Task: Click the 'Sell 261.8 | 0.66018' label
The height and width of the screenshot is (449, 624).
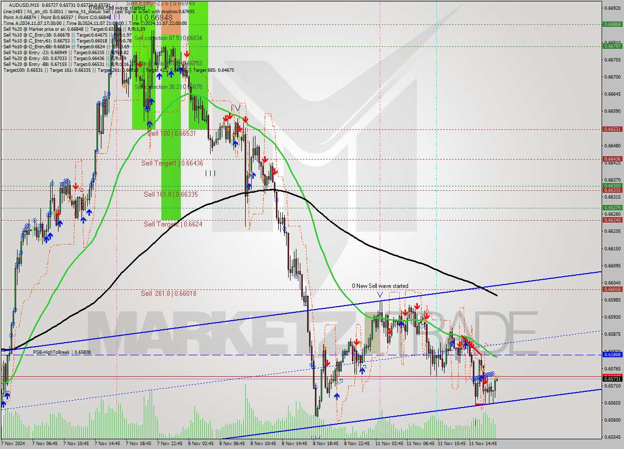Action: click(168, 294)
